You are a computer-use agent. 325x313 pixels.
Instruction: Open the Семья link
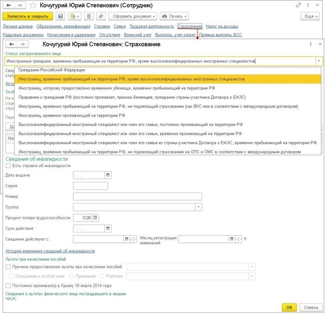click(x=120, y=26)
